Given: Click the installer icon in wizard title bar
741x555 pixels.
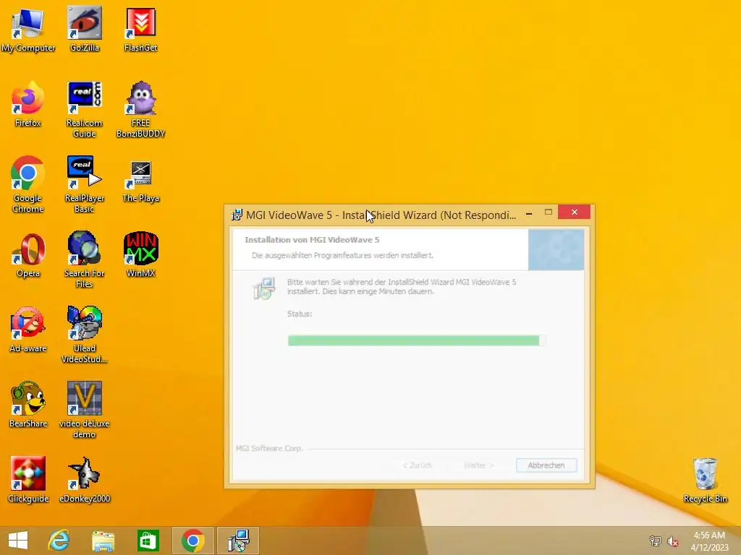Looking at the screenshot, I should [x=237, y=215].
